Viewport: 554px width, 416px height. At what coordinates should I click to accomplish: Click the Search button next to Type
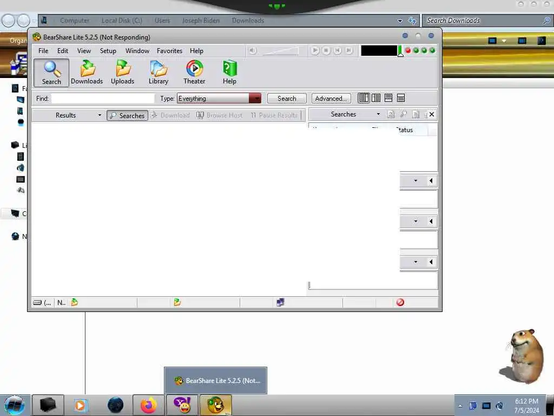click(x=287, y=99)
